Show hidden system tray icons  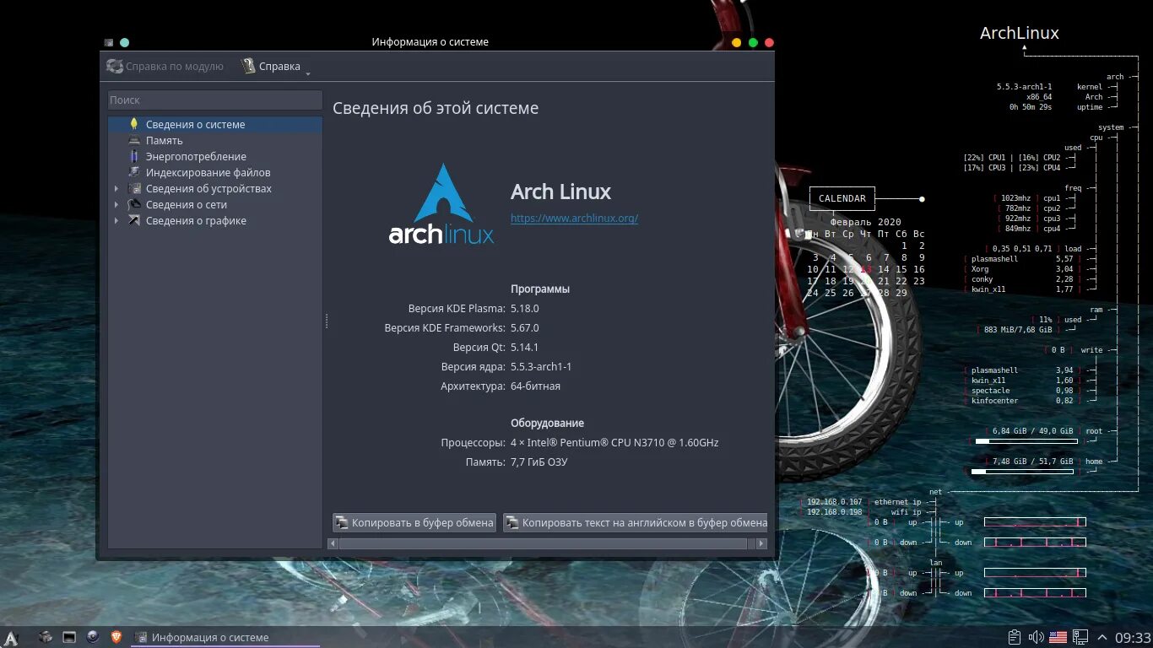tap(1102, 637)
